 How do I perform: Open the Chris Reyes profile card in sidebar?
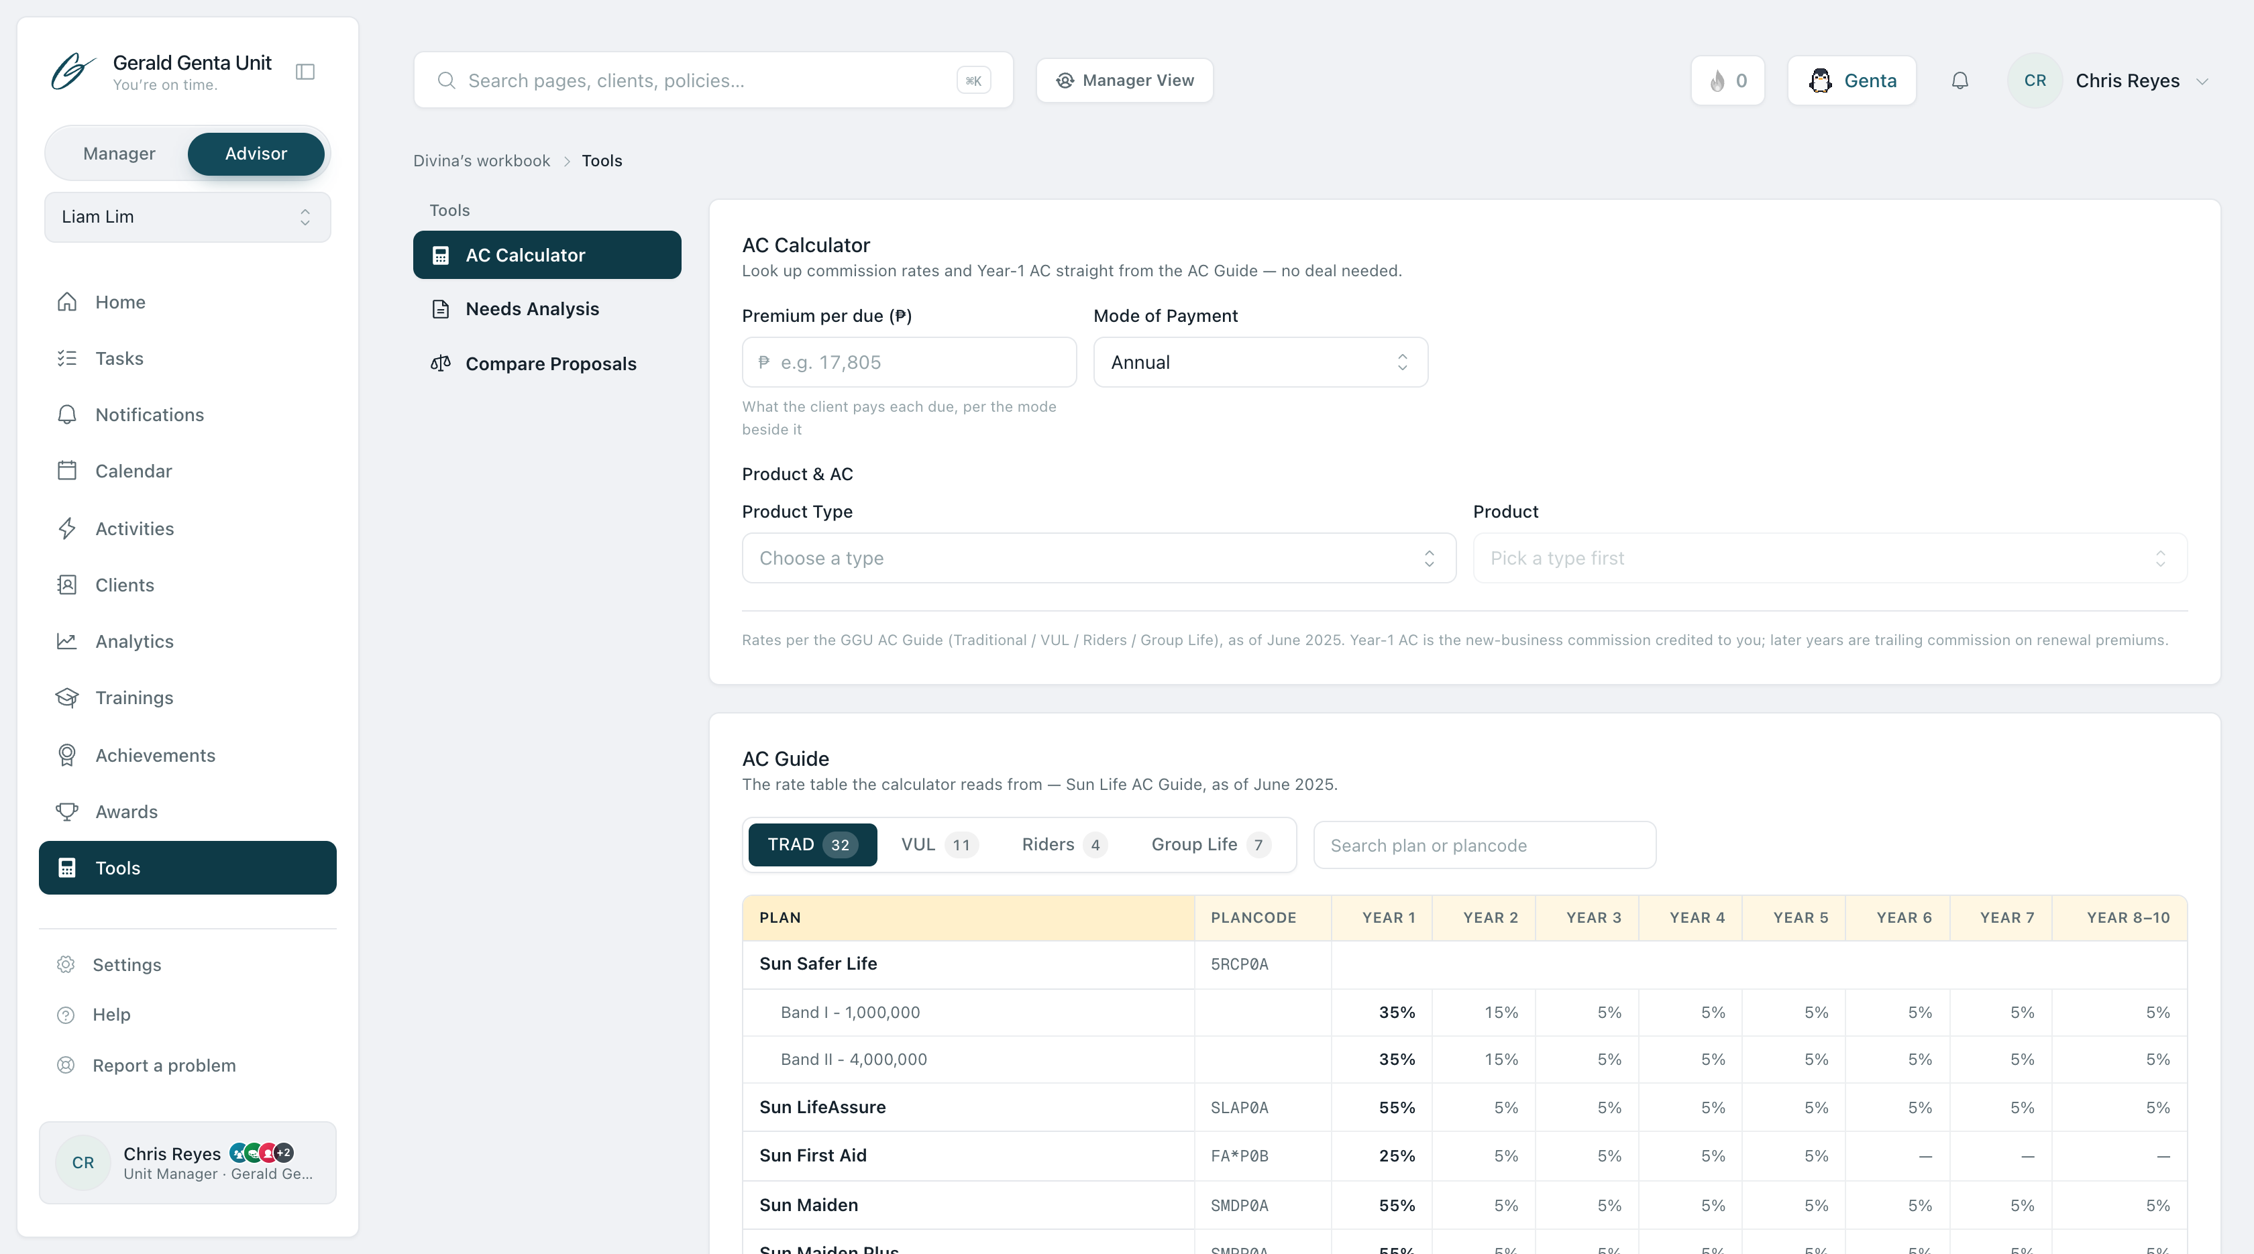[x=187, y=1163]
